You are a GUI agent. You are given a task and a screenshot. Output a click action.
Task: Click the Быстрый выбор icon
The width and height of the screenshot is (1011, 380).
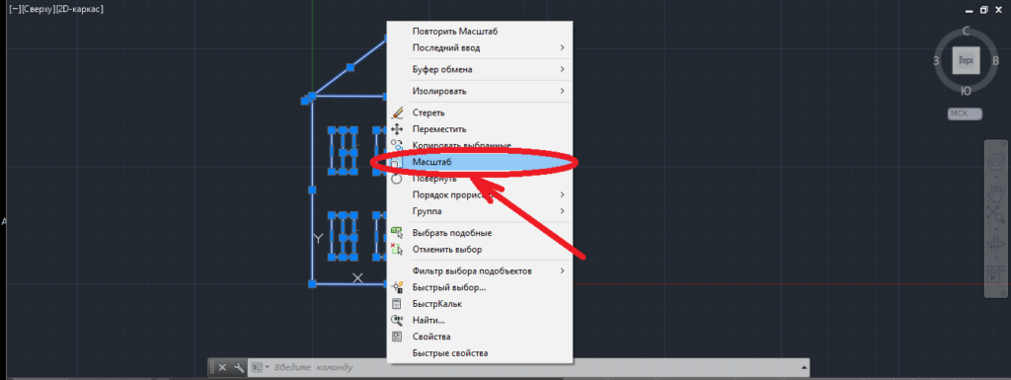[x=397, y=287]
